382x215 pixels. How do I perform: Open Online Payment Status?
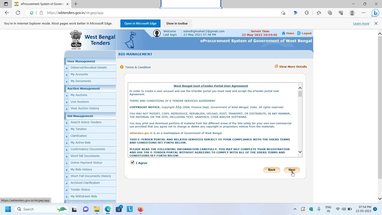click(x=86, y=163)
